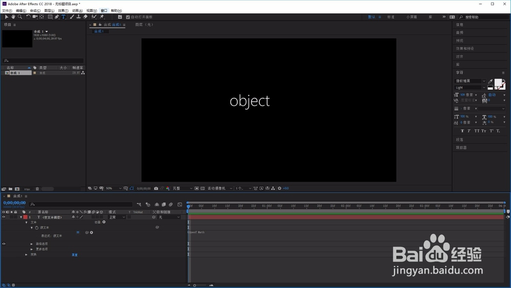Select the Rectangle shape tool
Viewport: 511px width, 288px height.
(50, 17)
